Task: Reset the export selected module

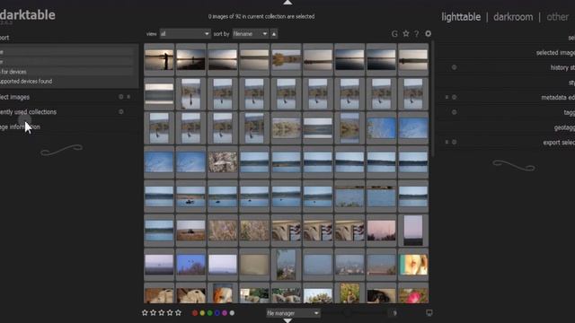Action: pos(454,142)
